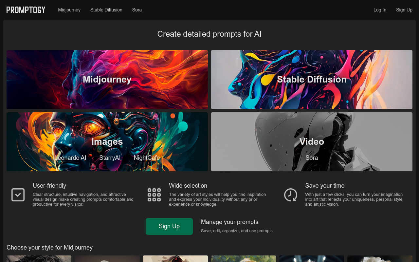The height and width of the screenshot is (262, 419).
Task: Open the last Midjourney style thumbnail in row
Action: point(380,259)
